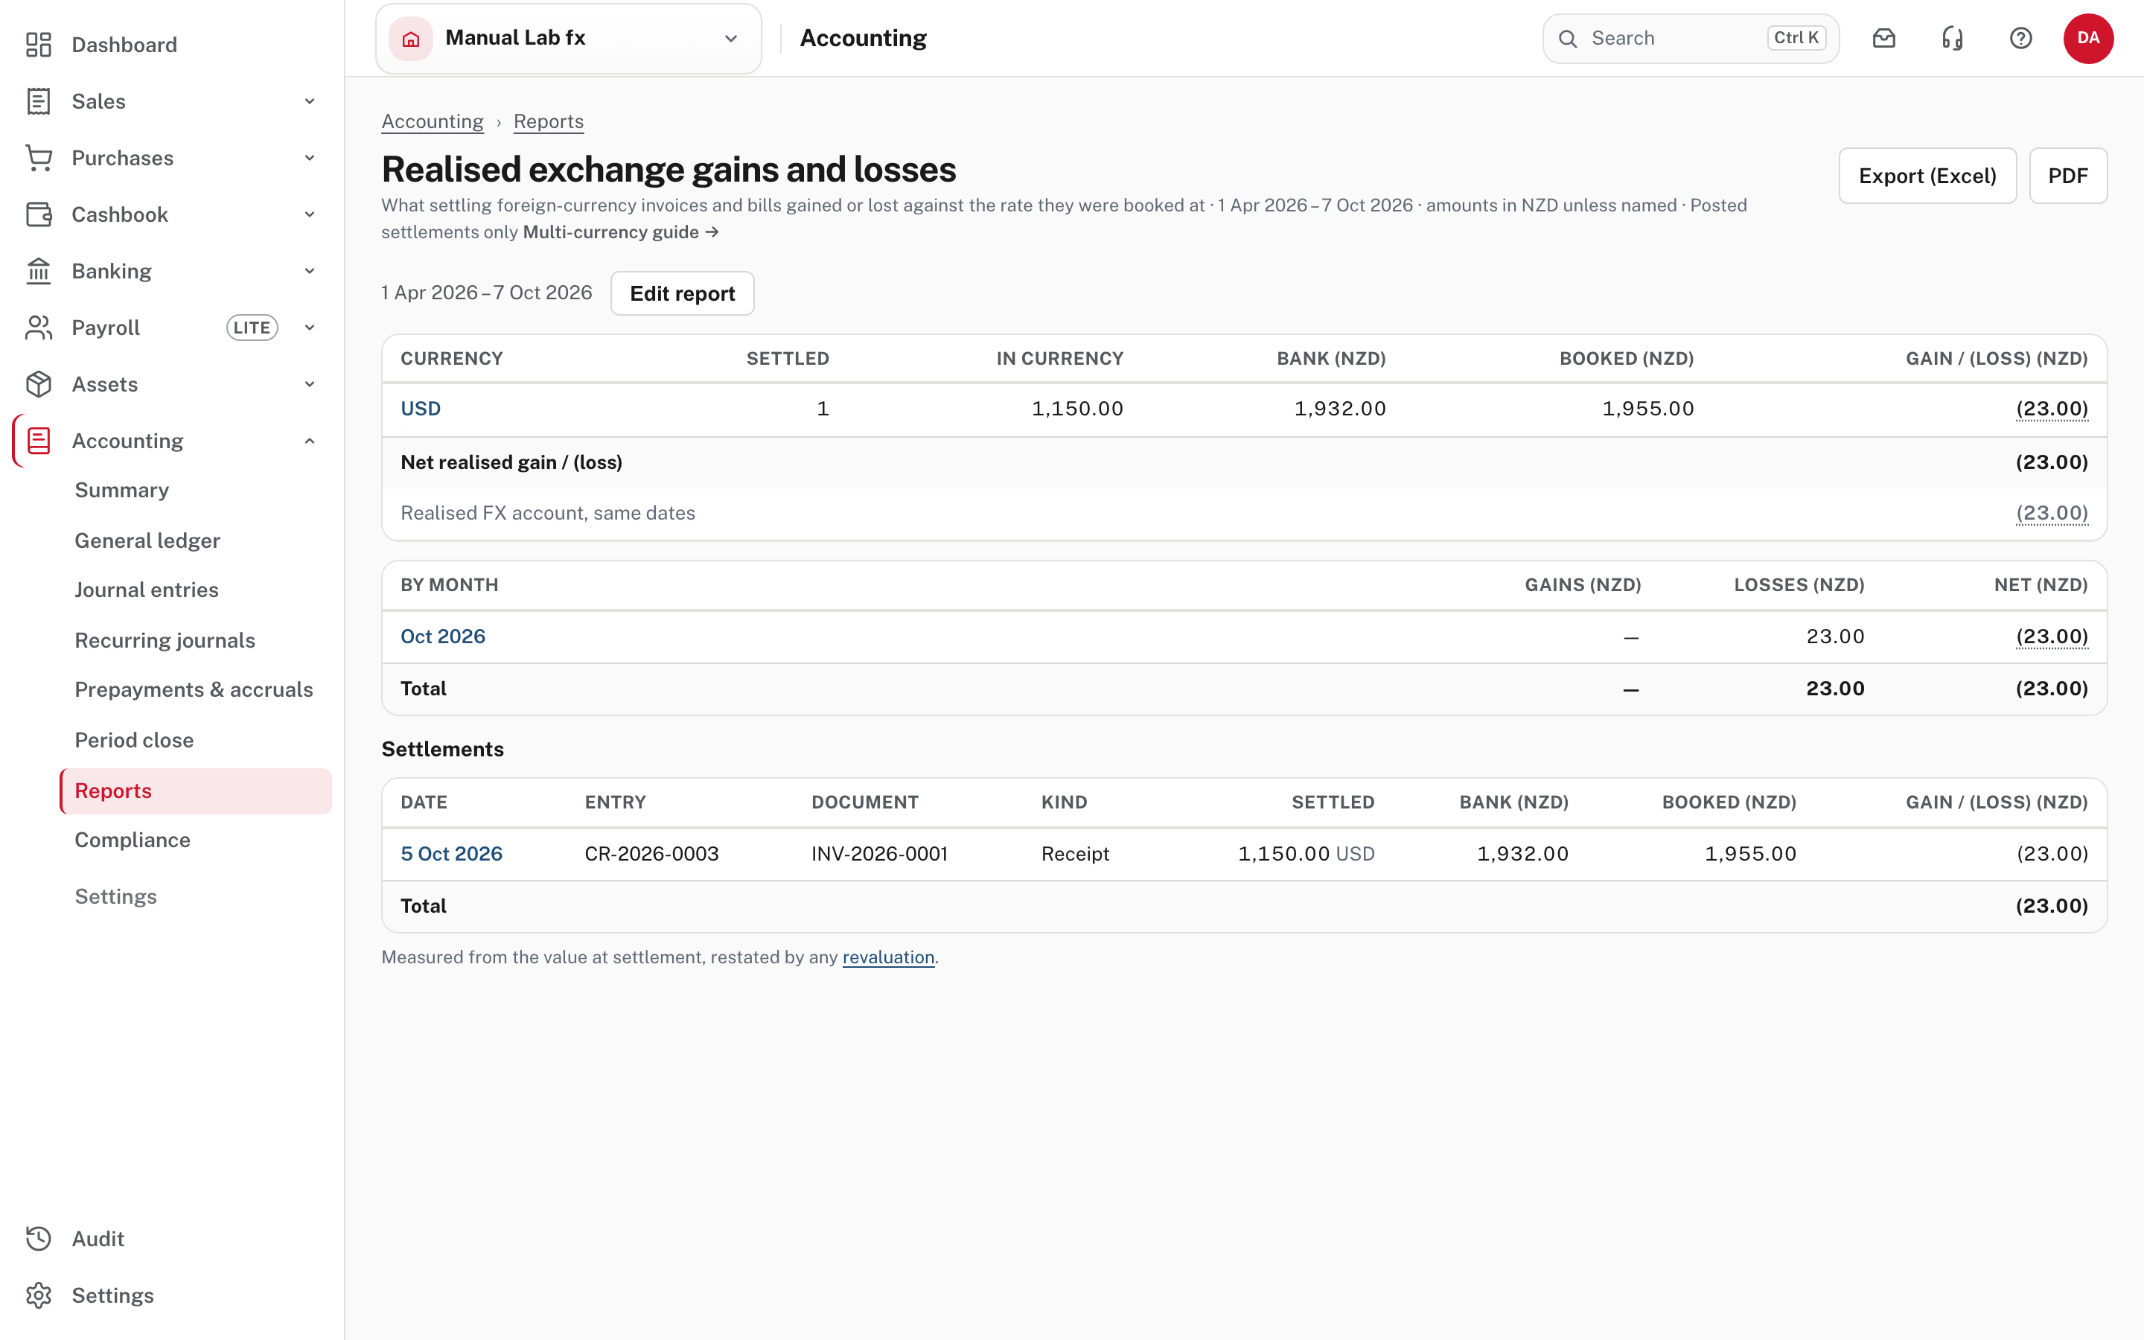Open Period close menu item

pos(134,740)
